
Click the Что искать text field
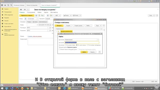82,42
